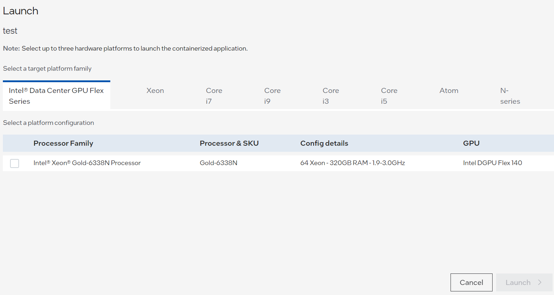The width and height of the screenshot is (554, 295).
Task: Click the Gold-6338N SKU cell
Action: click(218, 163)
